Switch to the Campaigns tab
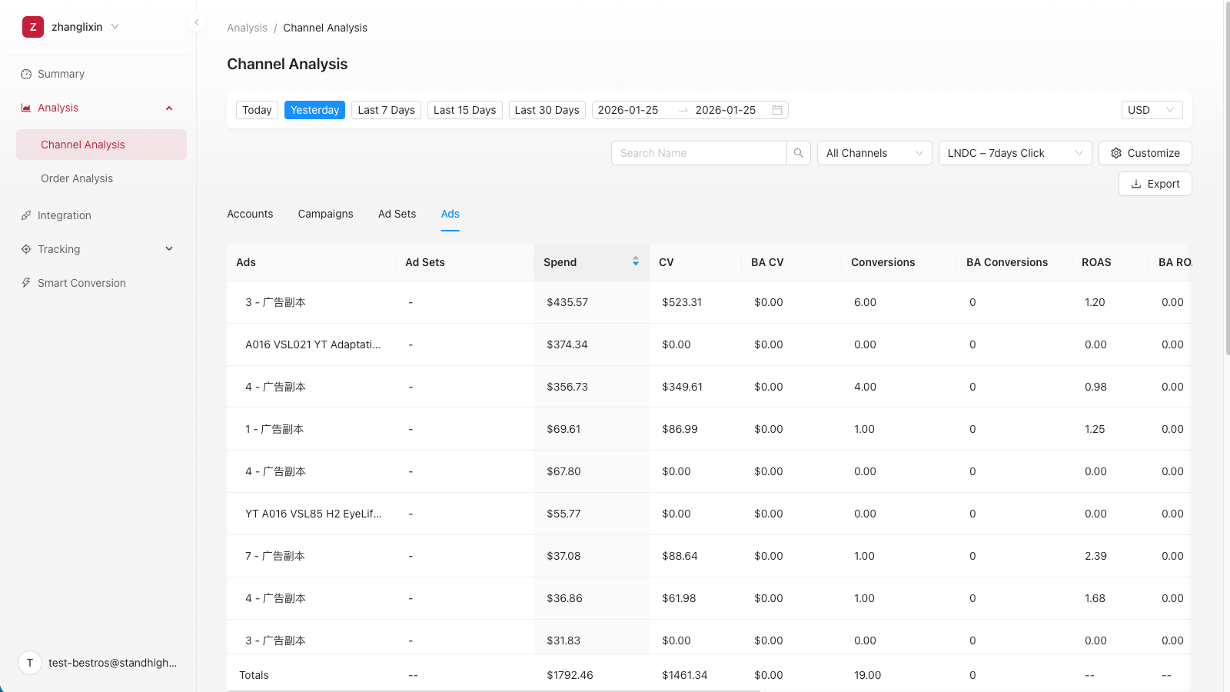The image size is (1230, 692). click(325, 214)
